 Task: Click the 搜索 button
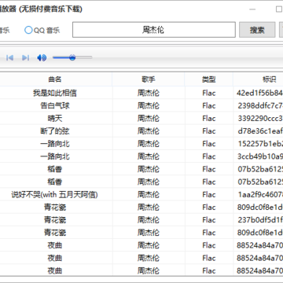pyautogui.click(x=257, y=30)
